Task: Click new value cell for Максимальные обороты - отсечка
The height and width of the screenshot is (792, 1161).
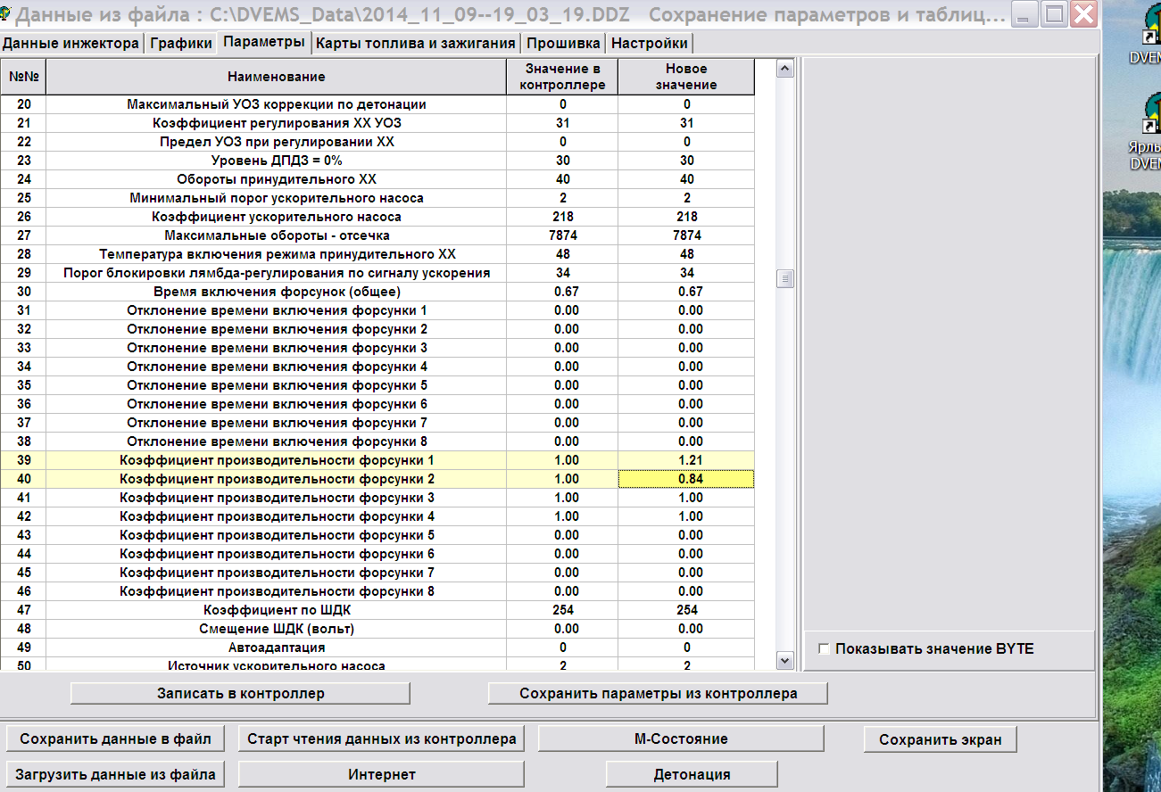Action: pyautogui.click(x=685, y=235)
